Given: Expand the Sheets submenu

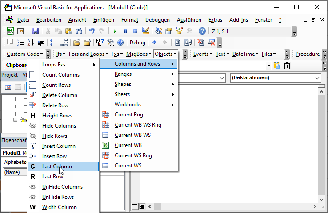Looking at the screenshot, I should tap(139, 94).
